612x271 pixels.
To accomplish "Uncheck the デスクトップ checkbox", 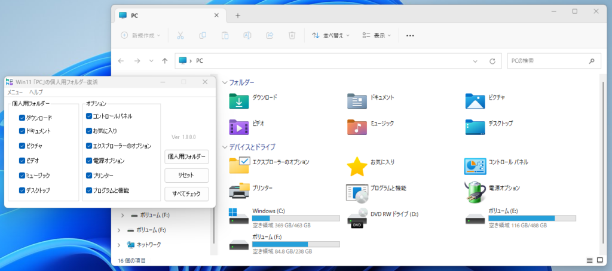I will (22, 190).
